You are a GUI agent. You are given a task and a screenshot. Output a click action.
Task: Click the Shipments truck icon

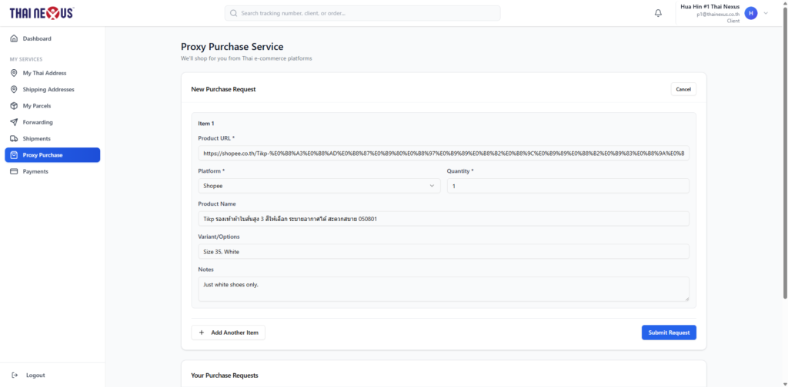(14, 139)
